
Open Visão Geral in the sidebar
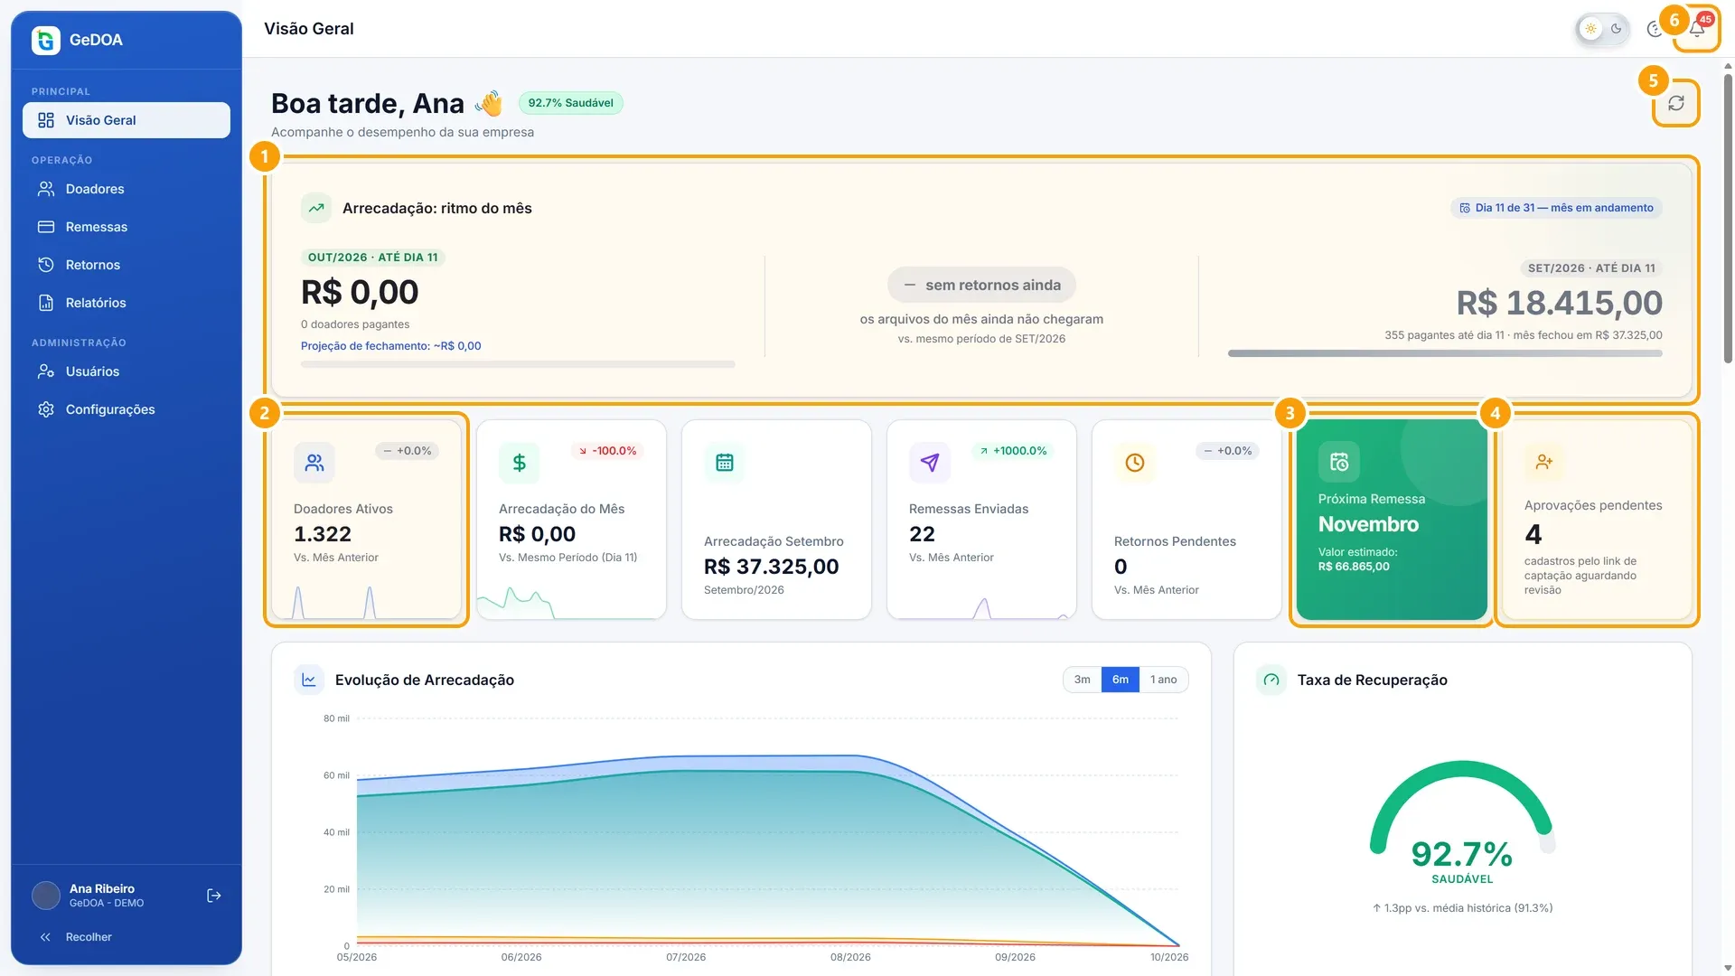point(127,120)
